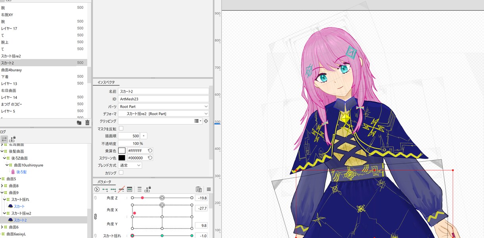Reset multiply color with circular arrow
This screenshot has width=484, height=238.
150,151
